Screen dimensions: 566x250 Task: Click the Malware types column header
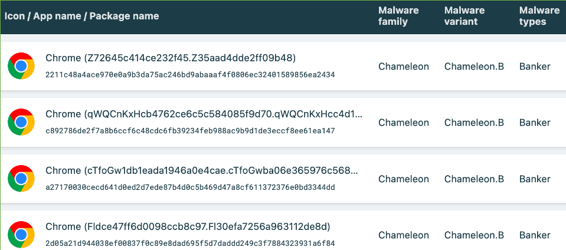(x=539, y=16)
